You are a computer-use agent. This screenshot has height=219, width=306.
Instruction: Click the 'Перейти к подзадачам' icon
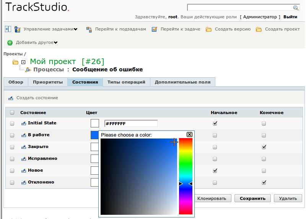pos(89,29)
